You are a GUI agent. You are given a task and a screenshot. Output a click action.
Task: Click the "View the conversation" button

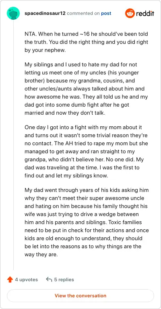click(80, 296)
